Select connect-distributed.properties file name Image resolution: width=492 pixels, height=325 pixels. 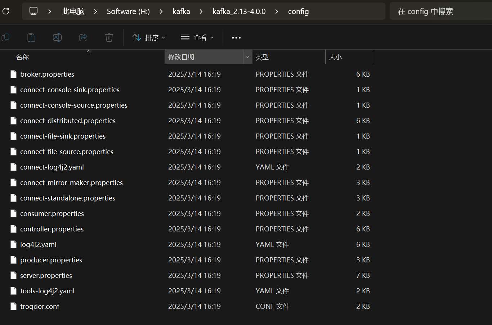tap(68, 121)
